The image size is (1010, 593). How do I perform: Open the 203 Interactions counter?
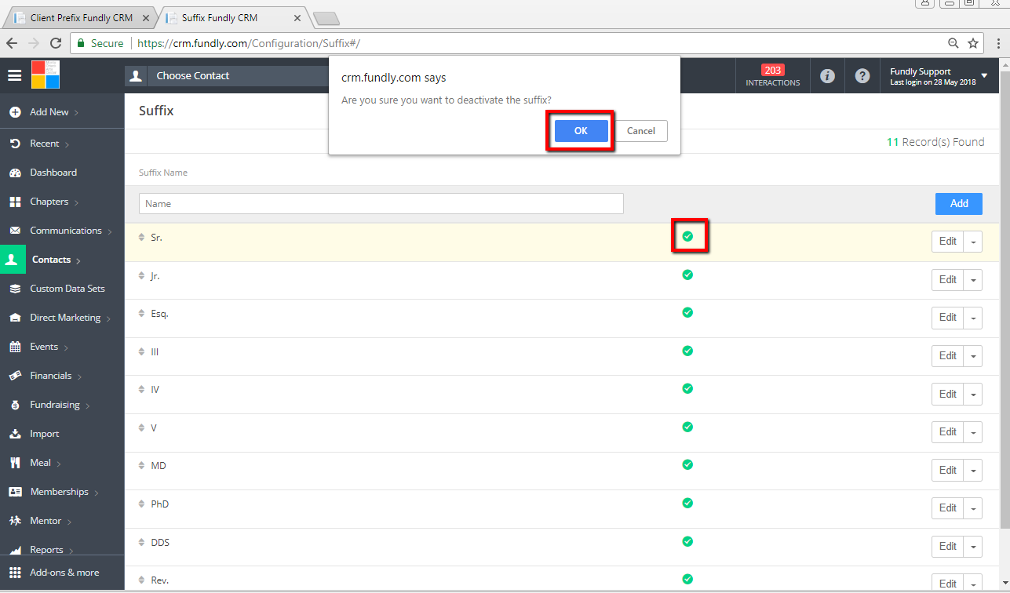[x=773, y=76]
